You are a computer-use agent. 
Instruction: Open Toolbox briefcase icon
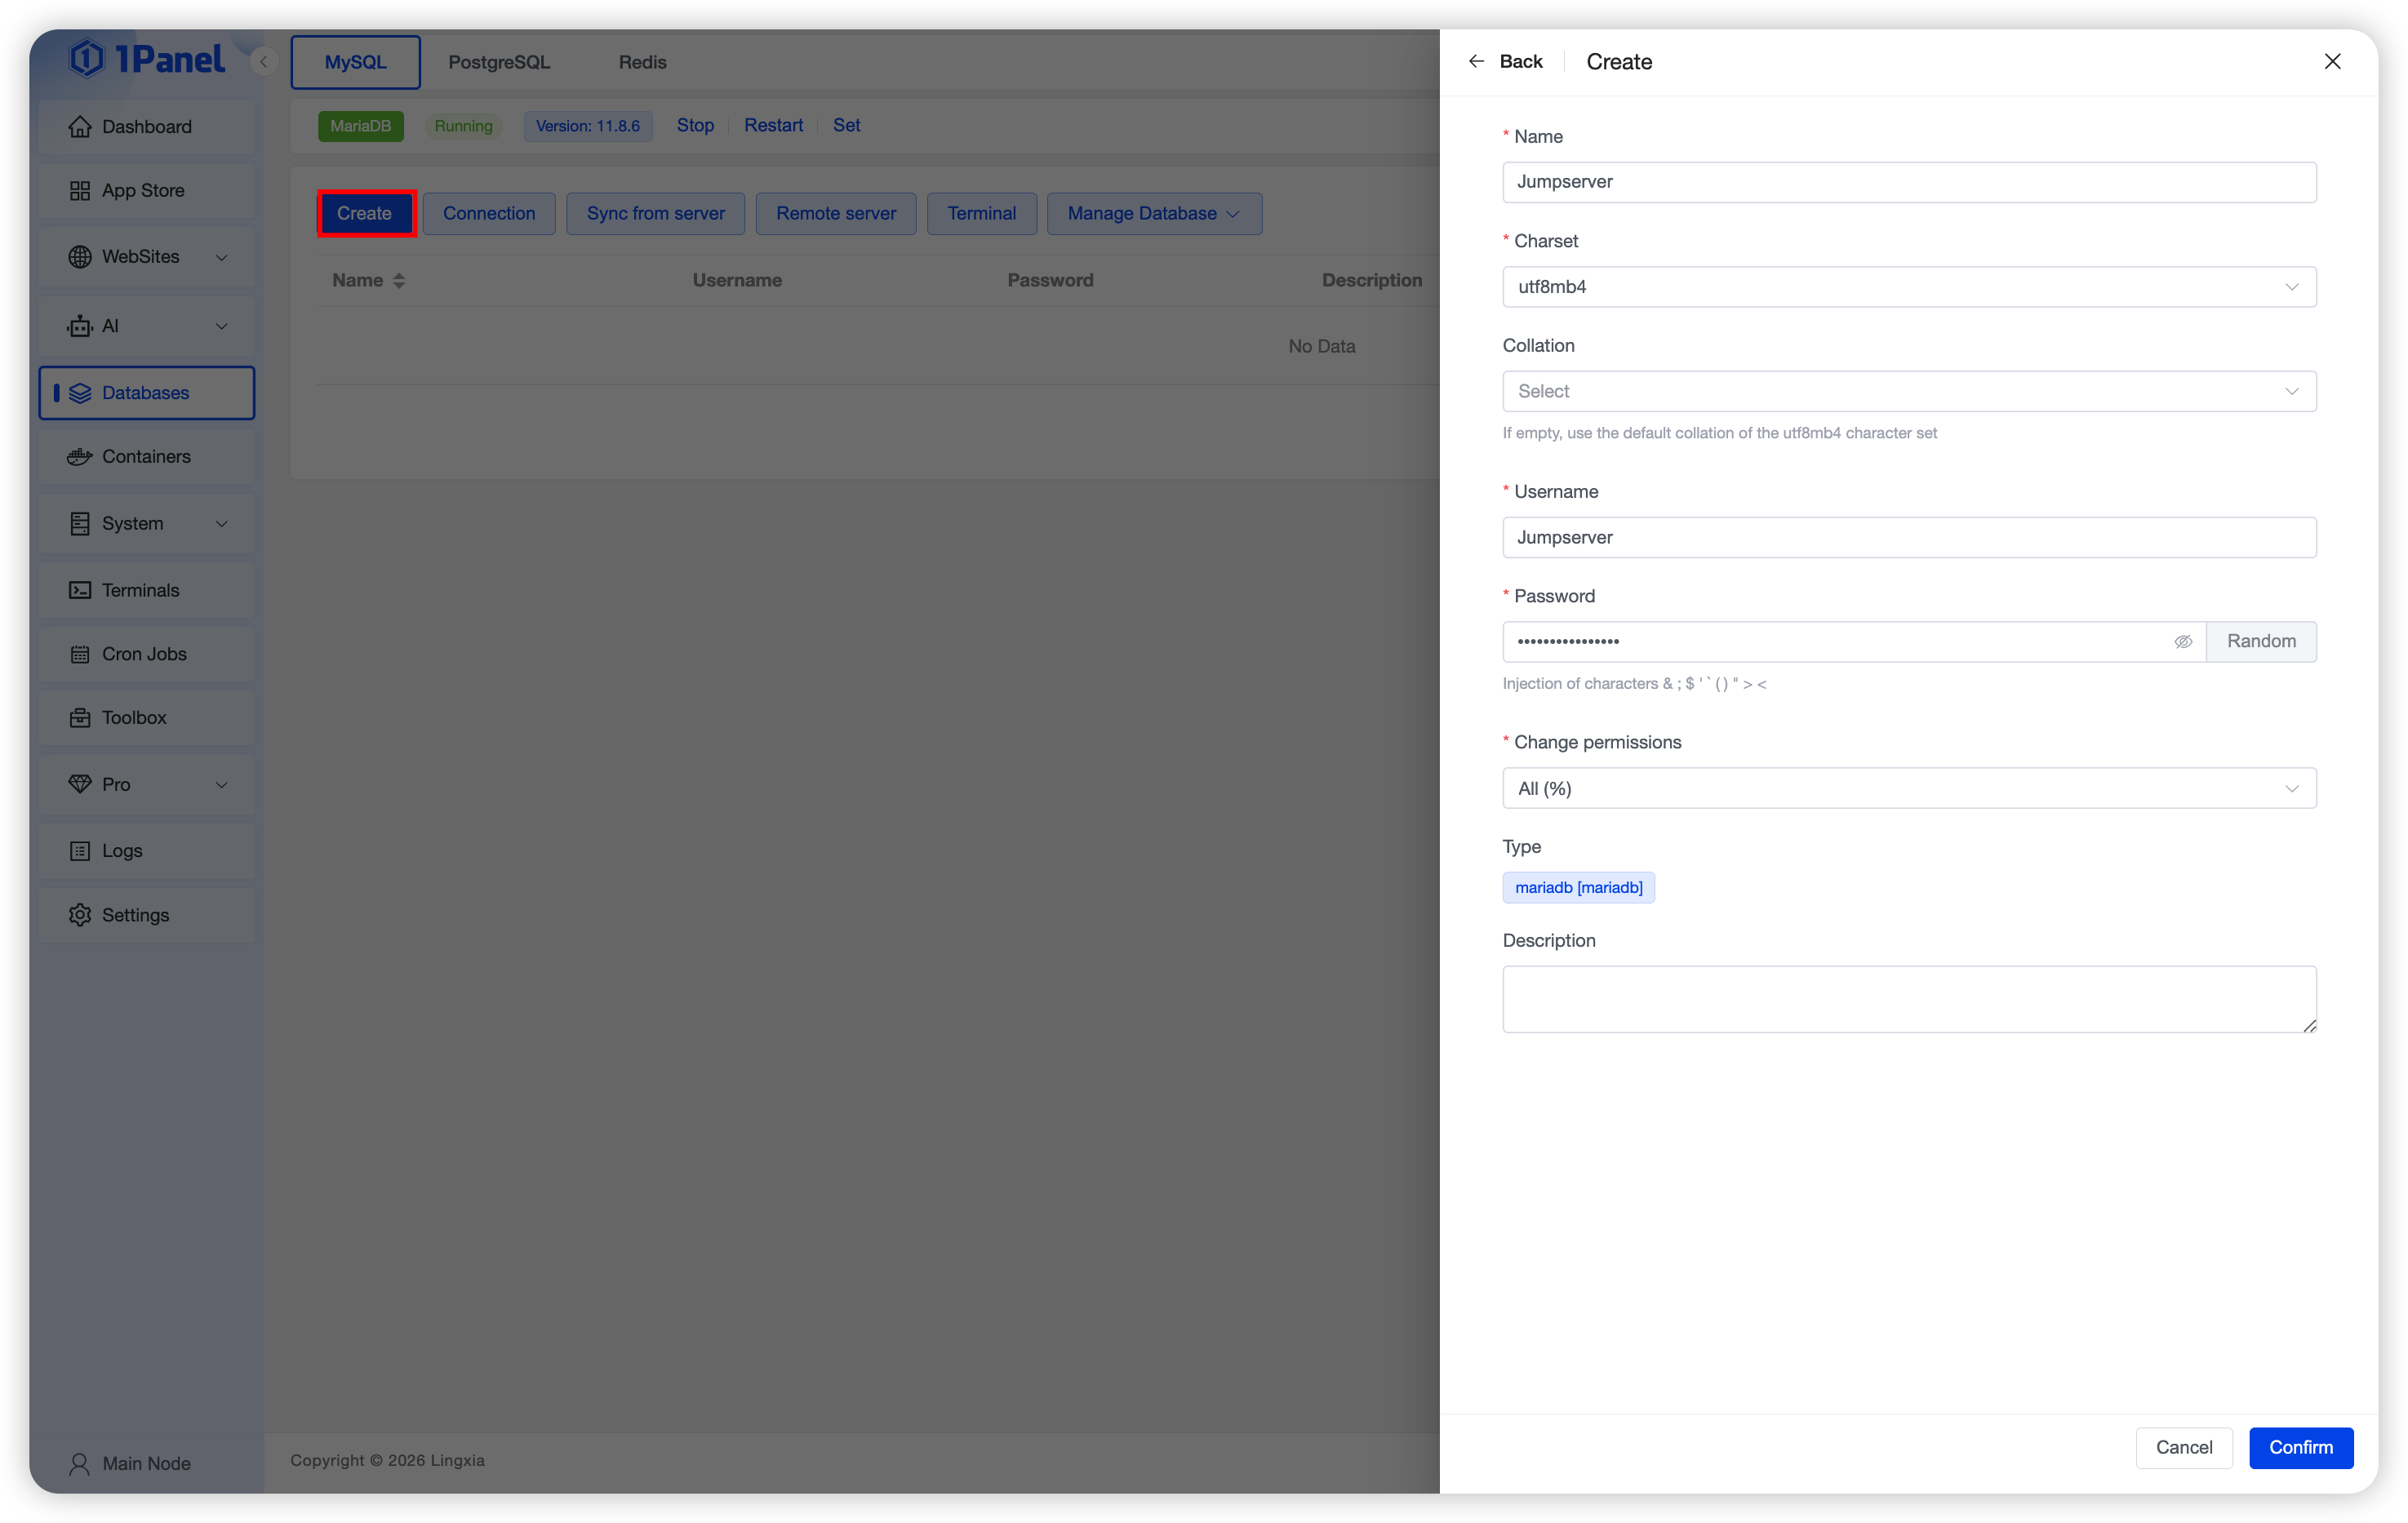coord(80,718)
